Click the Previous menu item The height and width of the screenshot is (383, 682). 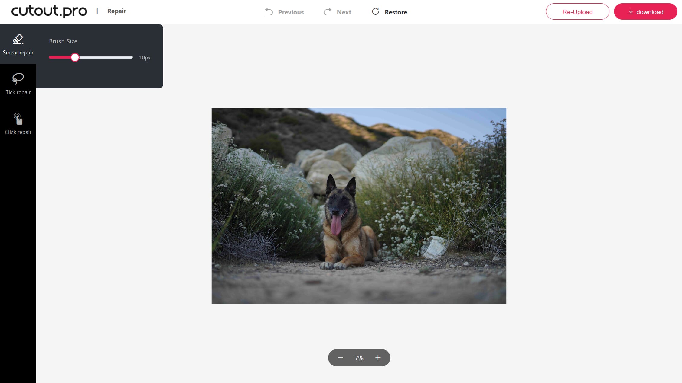284,12
